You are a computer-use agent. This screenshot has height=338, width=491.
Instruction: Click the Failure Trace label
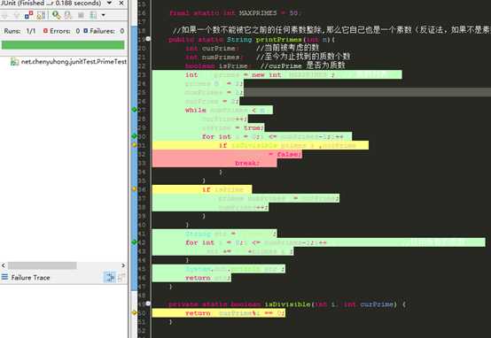click(30, 277)
